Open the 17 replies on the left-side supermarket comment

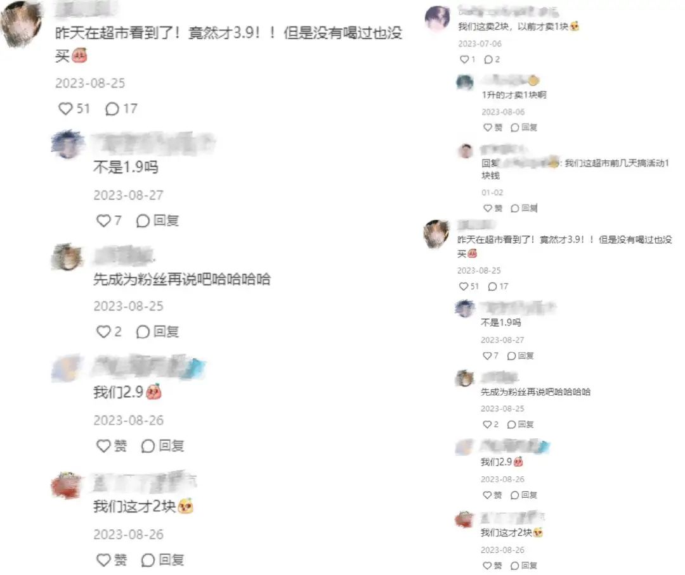[121, 108]
